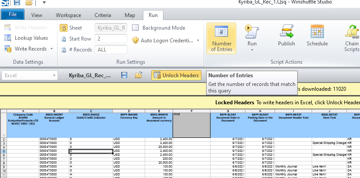
Task: Click the Lookup Values icon
Action: pyautogui.click(x=8, y=38)
